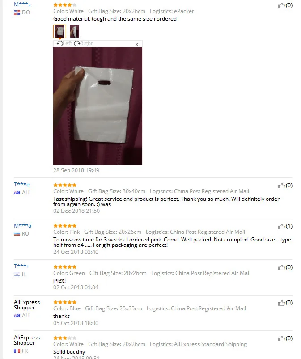Select first review photo thumbnail
This screenshot has height=359, width=301.
pos(59,31)
